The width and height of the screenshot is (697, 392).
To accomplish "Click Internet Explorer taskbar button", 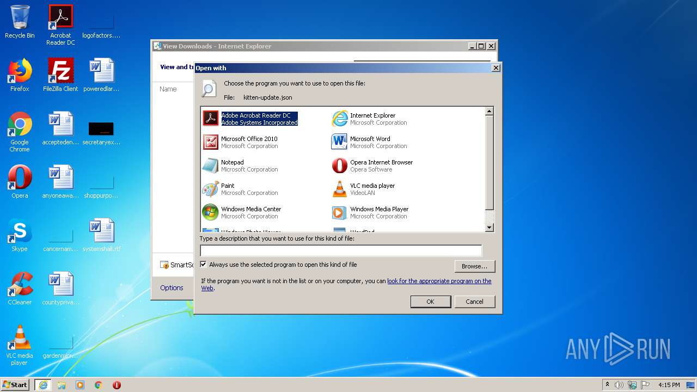I will coord(43,385).
